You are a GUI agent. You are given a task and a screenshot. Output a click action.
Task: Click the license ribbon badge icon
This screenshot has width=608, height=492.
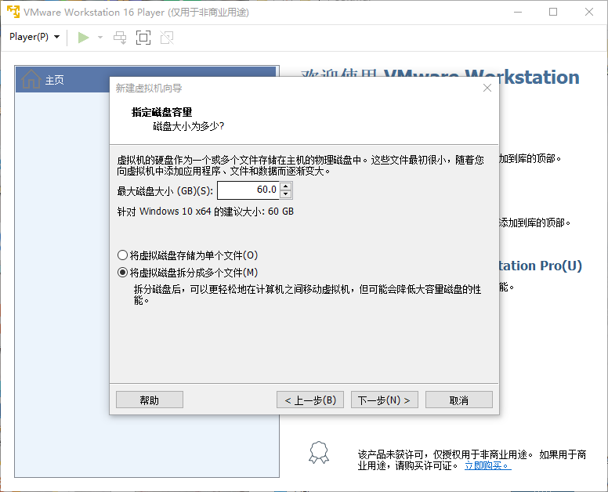click(x=319, y=453)
